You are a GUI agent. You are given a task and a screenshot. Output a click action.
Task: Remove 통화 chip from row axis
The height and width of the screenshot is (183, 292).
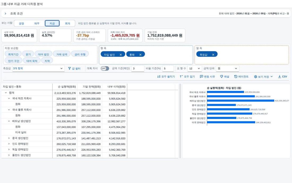point(140,55)
